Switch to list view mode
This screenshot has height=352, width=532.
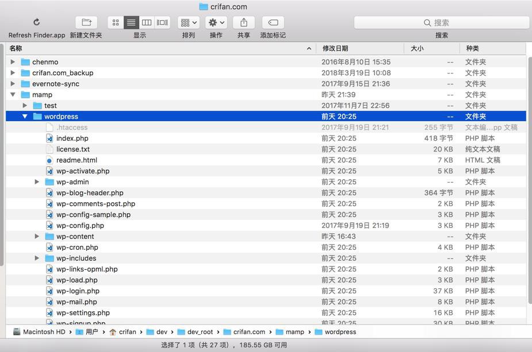pos(131,23)
